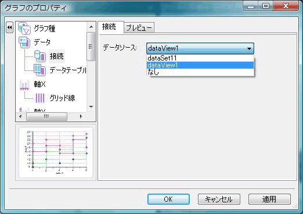Click the グリッド線 grid lines icon
The height and width of the screenshot is (214, 303).
pos(40,98)
